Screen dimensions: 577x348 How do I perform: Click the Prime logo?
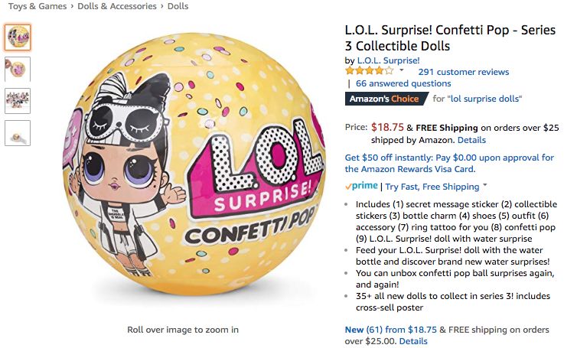click(x=361, y=186)
